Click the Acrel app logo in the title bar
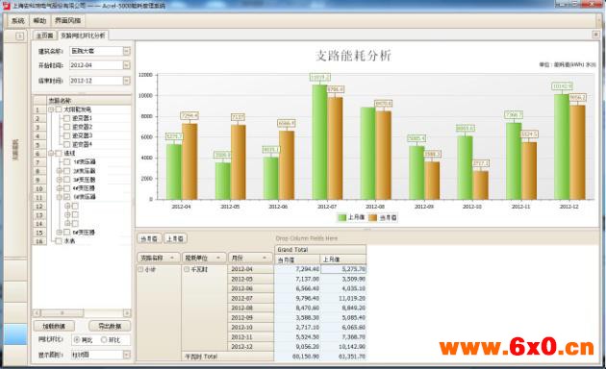The height and width of the screenshot is (369, 606). click(6, 6)
